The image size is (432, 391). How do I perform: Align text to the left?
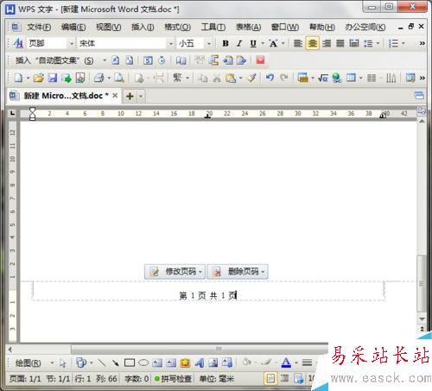pos(297,43)
